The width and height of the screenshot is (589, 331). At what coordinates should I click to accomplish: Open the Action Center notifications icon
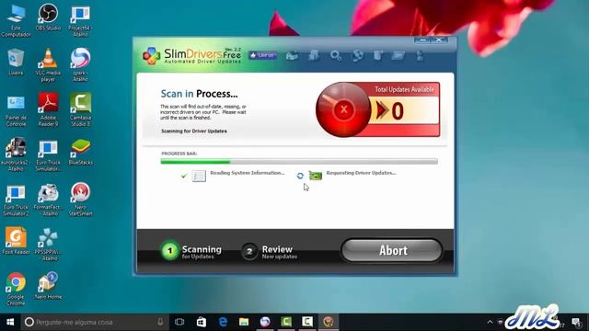tap(577, 322)
